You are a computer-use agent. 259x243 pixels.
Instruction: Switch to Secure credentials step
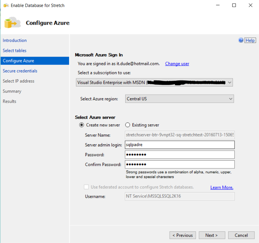[x=20, y=71]
